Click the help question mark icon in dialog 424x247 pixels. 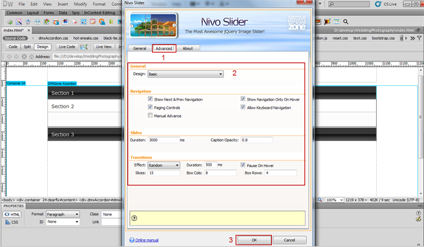(134, 218)
